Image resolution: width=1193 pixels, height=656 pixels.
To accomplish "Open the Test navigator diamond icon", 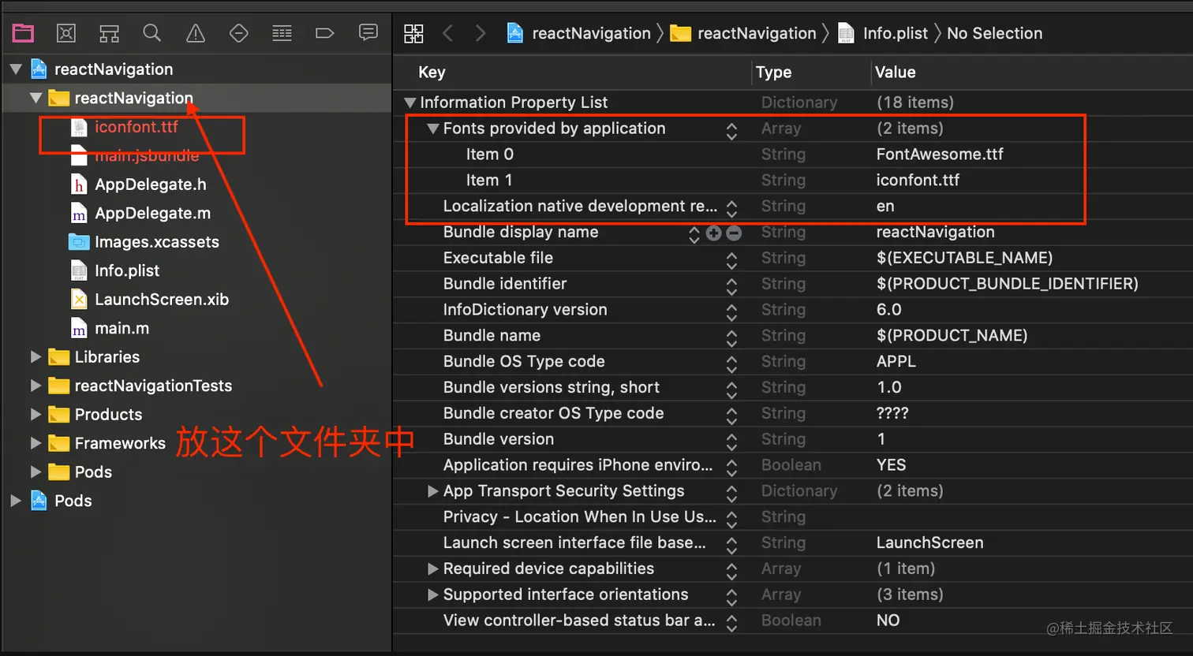I will click(x=238, y=33).
